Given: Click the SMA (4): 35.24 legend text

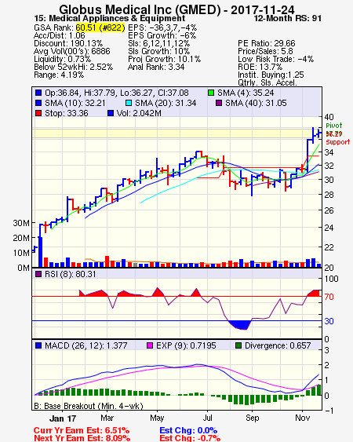Looking at the screenshot, I should click(x=246, y=93).
